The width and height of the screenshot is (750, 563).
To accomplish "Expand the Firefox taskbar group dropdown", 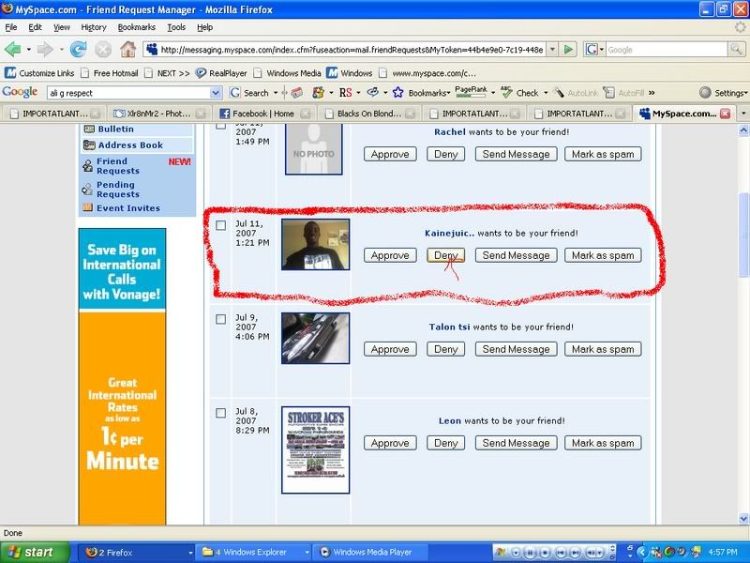I will tap(190, 553).
